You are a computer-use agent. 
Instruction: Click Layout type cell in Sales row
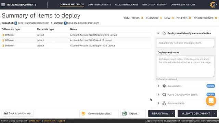[x=40, y=40]
